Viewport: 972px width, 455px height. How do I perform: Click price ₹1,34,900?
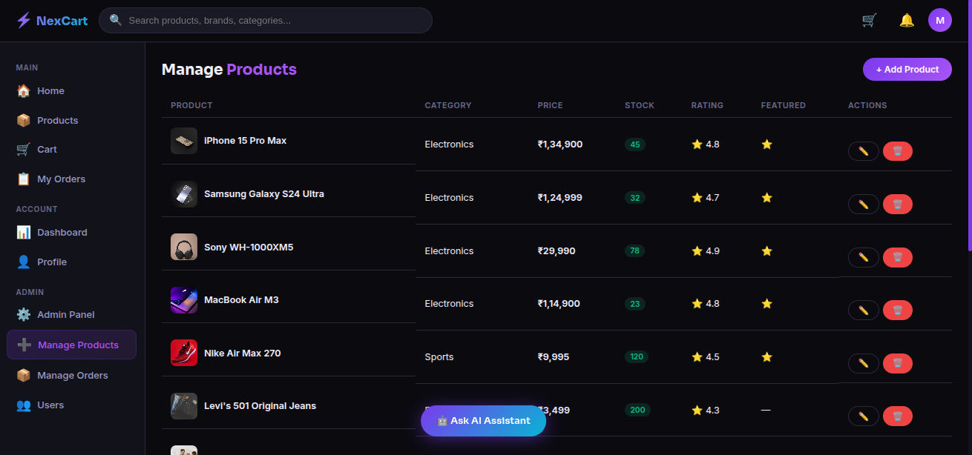pyautogui.click(x=560, y=145)
